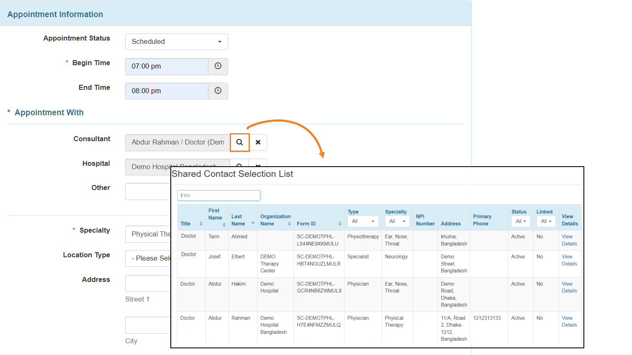This screenshot has width=632, height=355.
Task: Open the Type filter dropdown
Action: (x=363, y=221)
